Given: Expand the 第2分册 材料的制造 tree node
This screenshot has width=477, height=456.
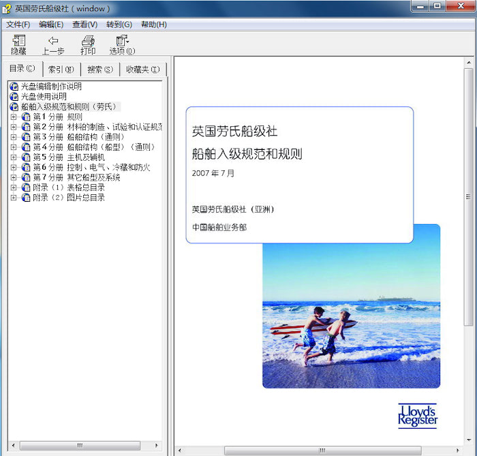Looking at the screenshot, I should point(14,127).
